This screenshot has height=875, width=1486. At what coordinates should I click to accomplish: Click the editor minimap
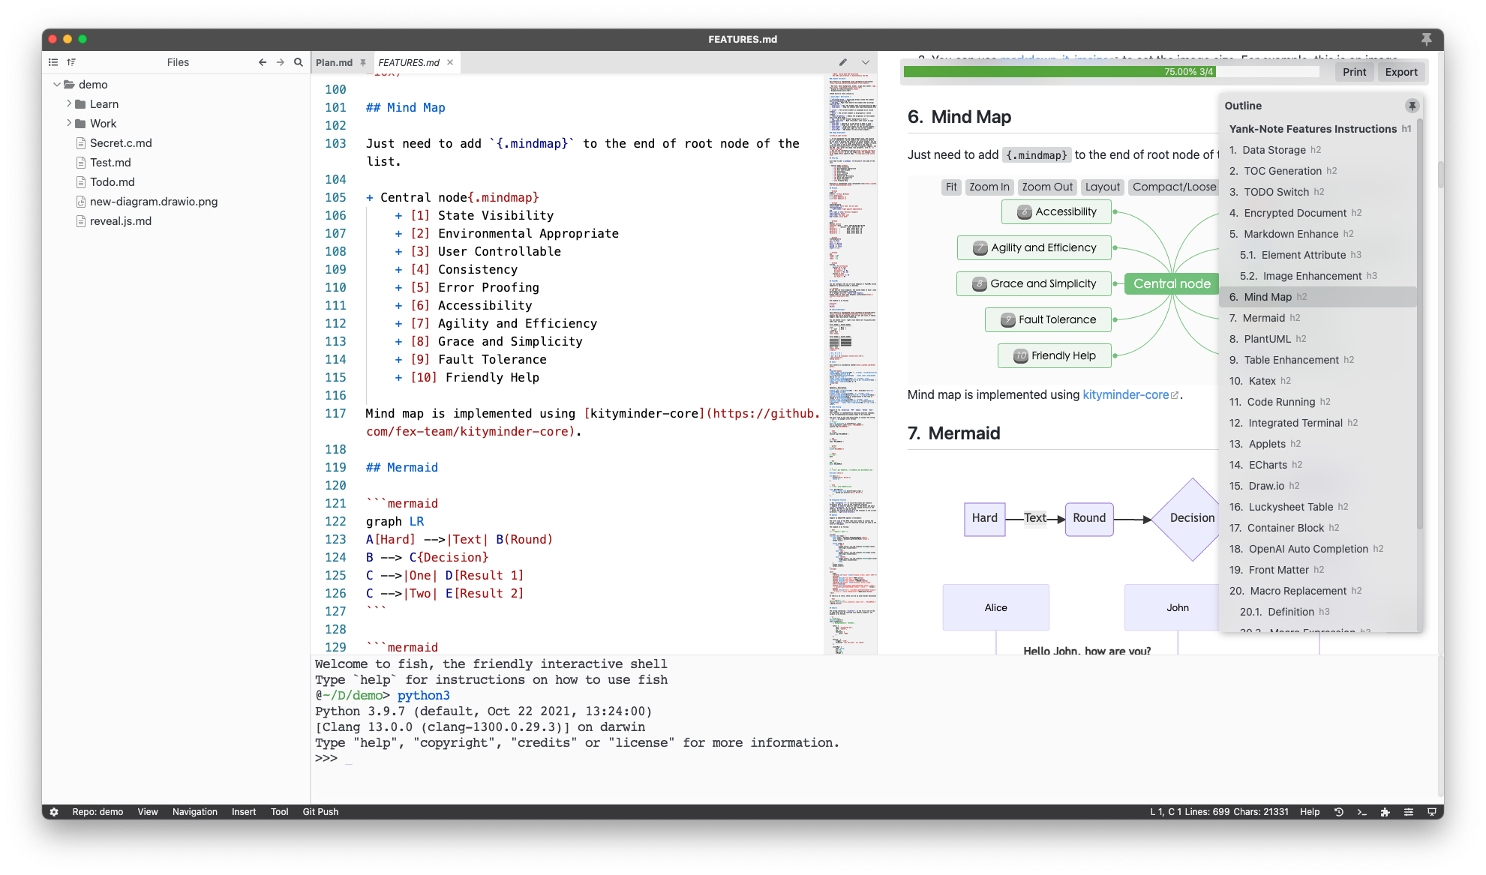pyautogui.click(x=852, y=364)
